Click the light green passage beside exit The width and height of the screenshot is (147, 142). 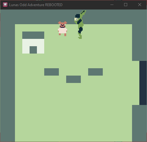coord(136,83)
